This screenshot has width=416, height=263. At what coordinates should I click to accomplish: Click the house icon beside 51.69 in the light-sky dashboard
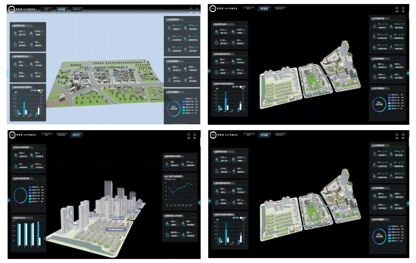pyautogui.click(x=15, y=44)
